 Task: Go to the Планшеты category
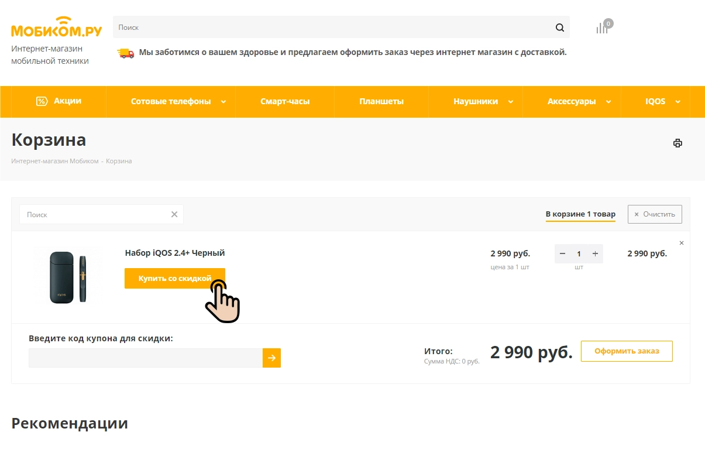click(381, 101)
